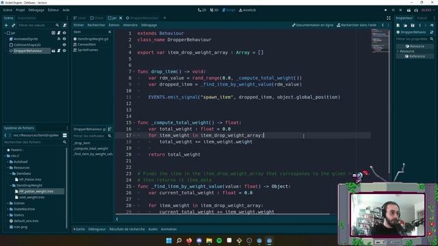Open the script editor Rechercher menu

(x=96, y=25)
